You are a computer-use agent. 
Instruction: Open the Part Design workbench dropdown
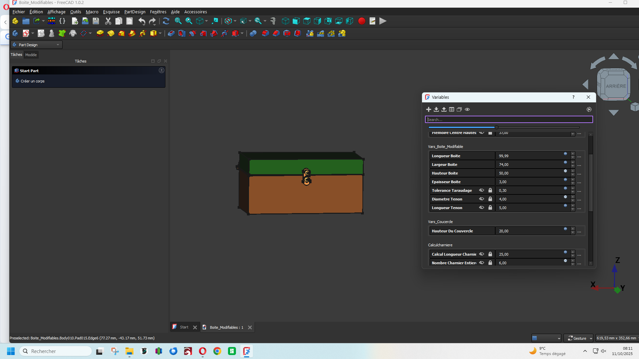(x=37, y=45)
